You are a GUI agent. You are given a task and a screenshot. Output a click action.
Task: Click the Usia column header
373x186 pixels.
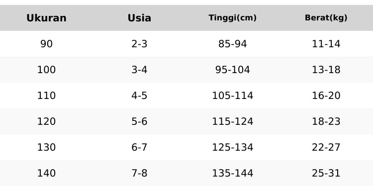(139, 18)
